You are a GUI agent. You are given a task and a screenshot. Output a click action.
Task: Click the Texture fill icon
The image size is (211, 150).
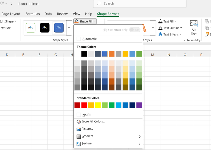79,144
